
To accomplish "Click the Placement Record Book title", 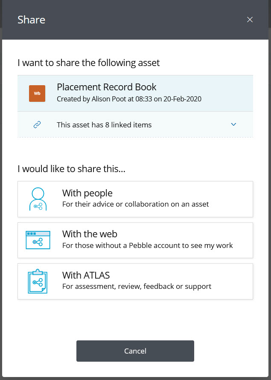I will (x=107, y=87).
